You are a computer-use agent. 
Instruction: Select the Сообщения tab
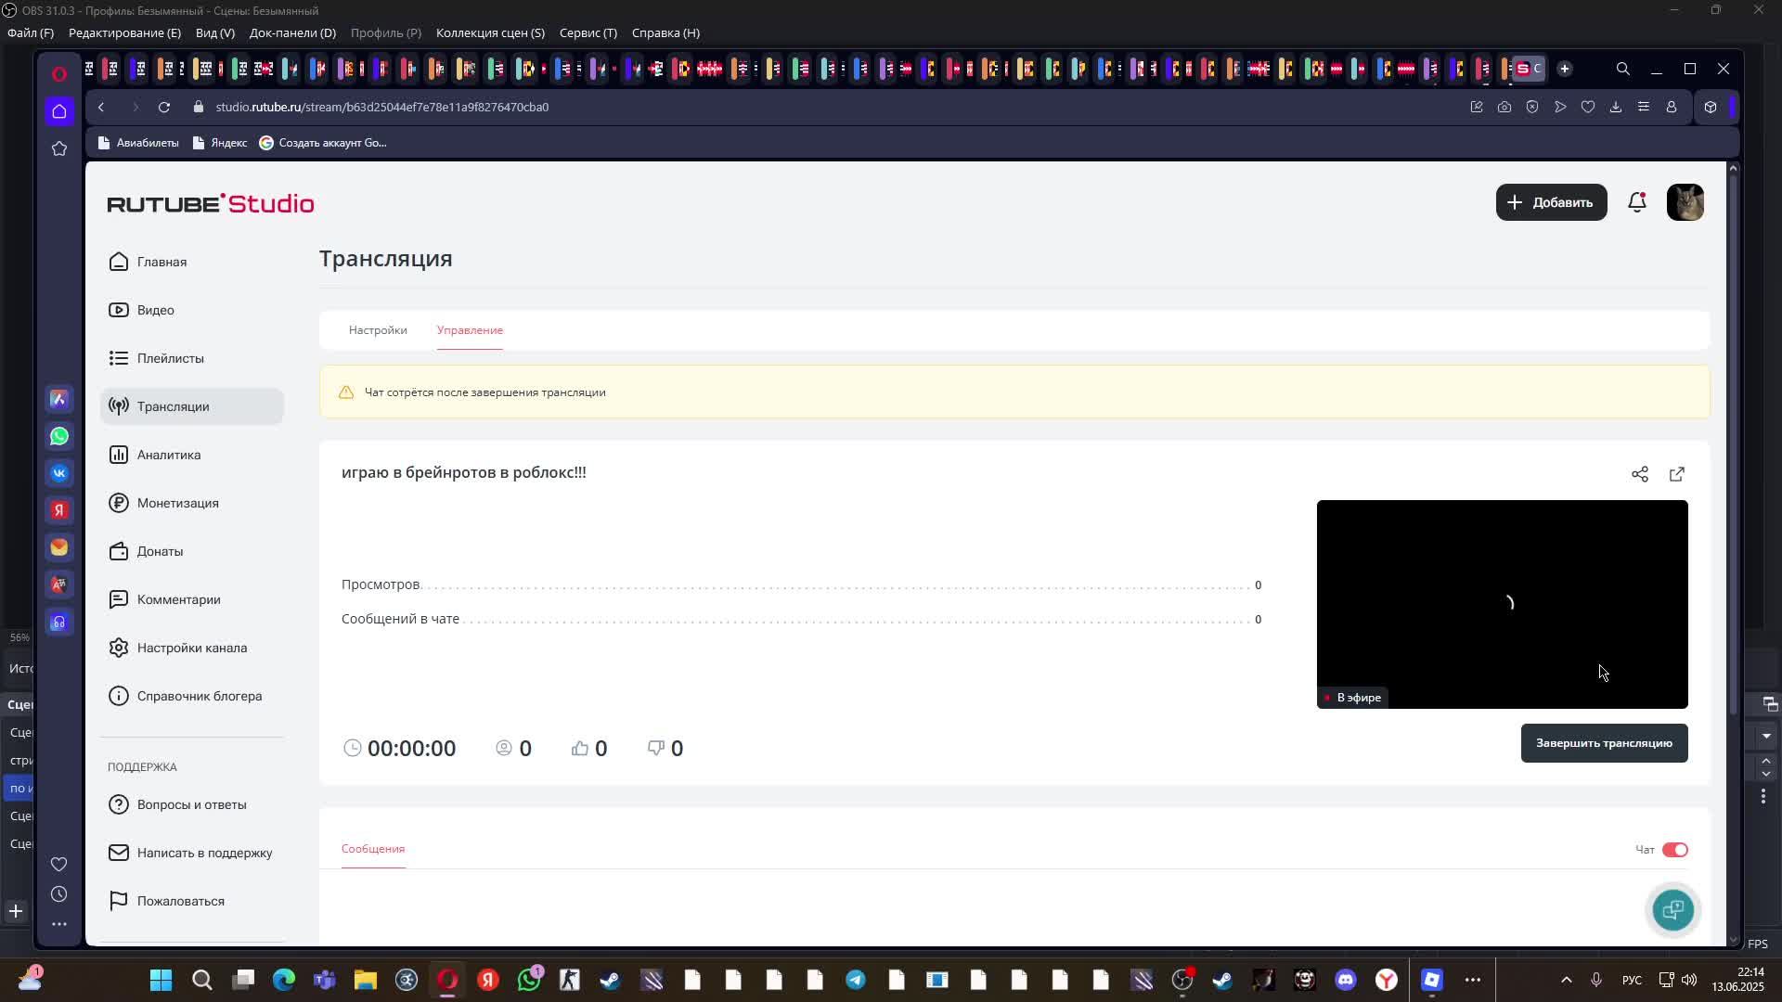point(373,849)
